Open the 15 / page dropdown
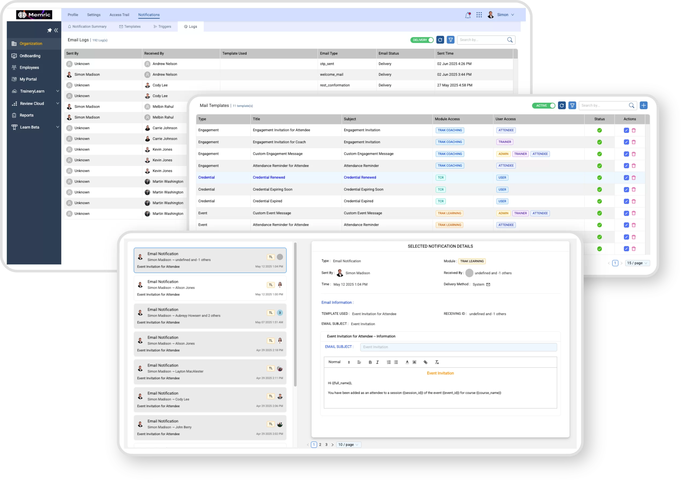686x486 pixels. 637,263
